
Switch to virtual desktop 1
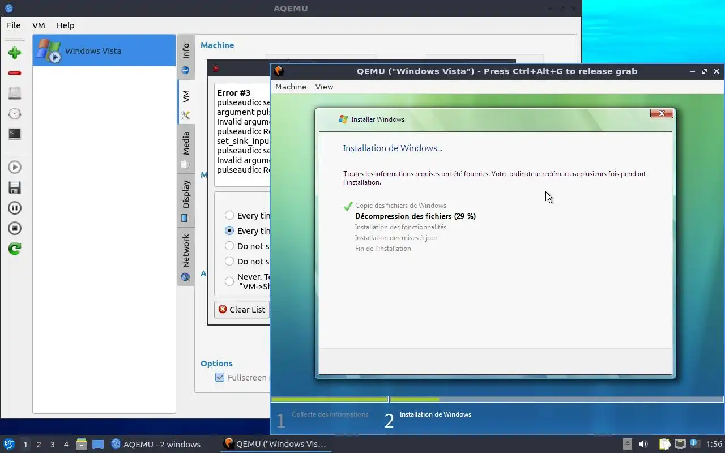coord(25,445)
